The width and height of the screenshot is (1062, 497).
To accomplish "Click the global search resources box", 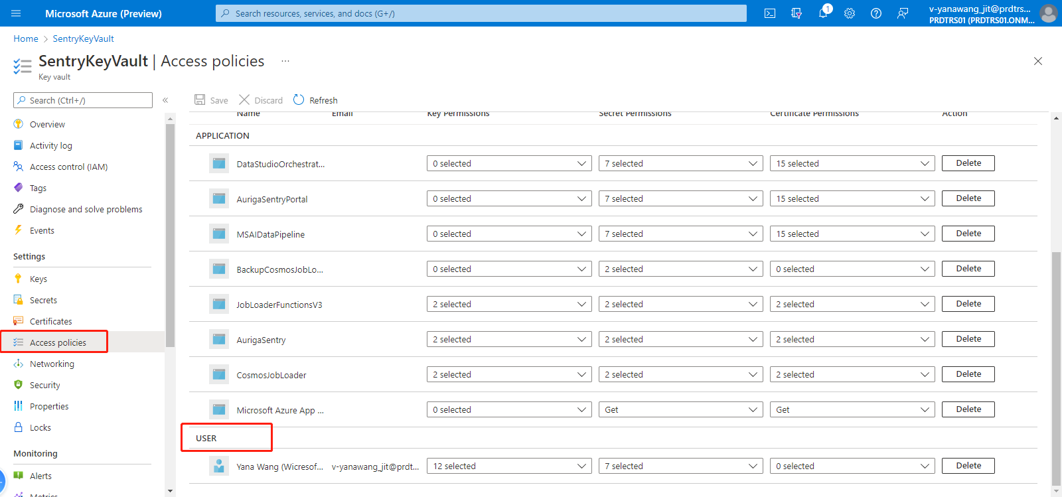I will pyautogui.click(x=481, y=13).
